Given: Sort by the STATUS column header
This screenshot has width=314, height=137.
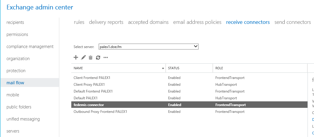Looking at the screenshot, I should tap(173, 68).
